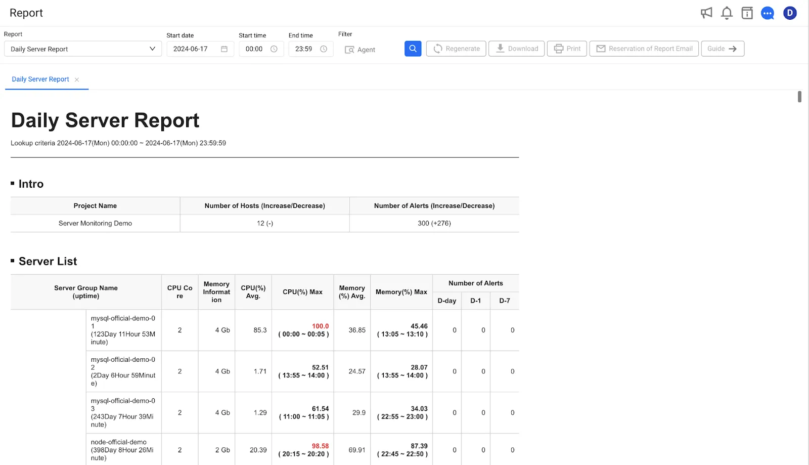Click the blue search magnifier button

coord(413,49)
